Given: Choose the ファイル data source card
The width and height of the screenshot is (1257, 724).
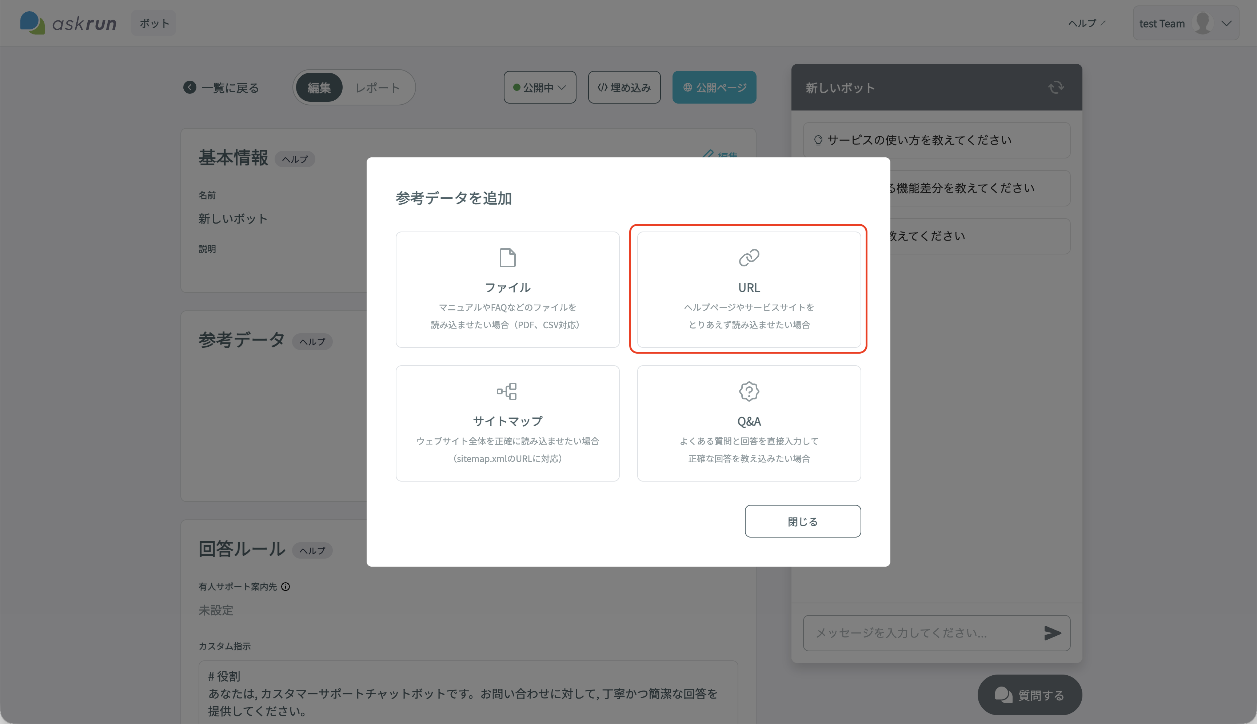Looking at the screenshot, I should coord(507,289).
